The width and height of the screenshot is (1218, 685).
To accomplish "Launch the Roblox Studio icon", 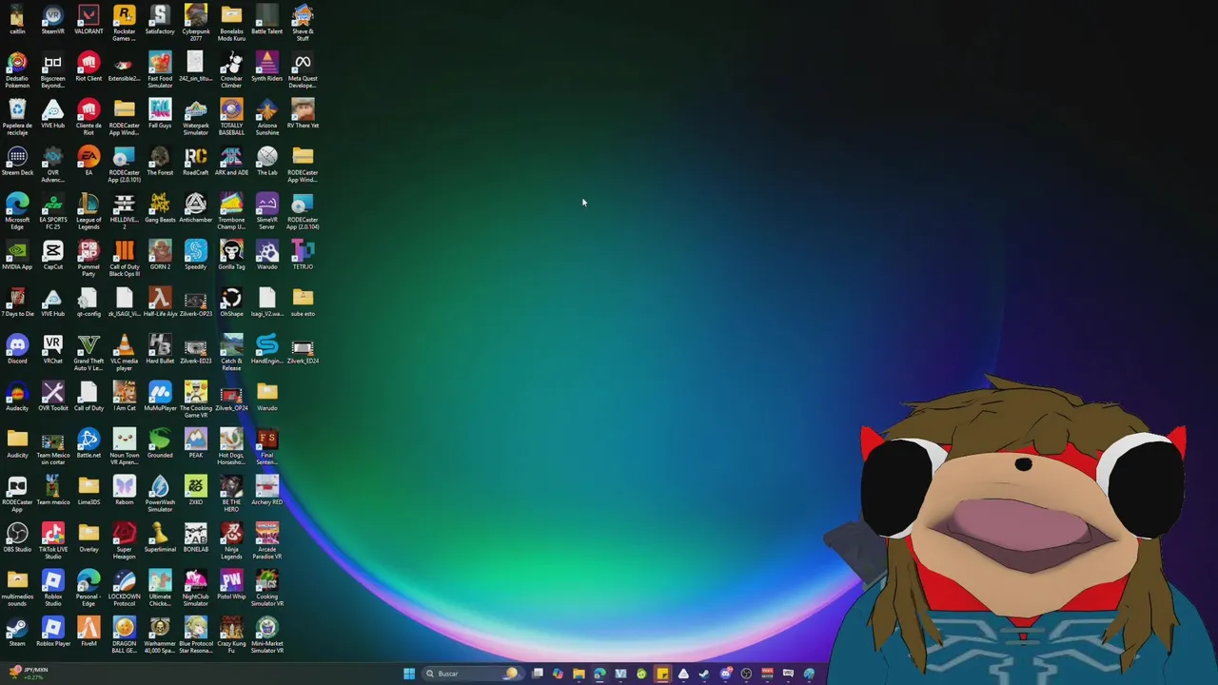I will [52, 588].
